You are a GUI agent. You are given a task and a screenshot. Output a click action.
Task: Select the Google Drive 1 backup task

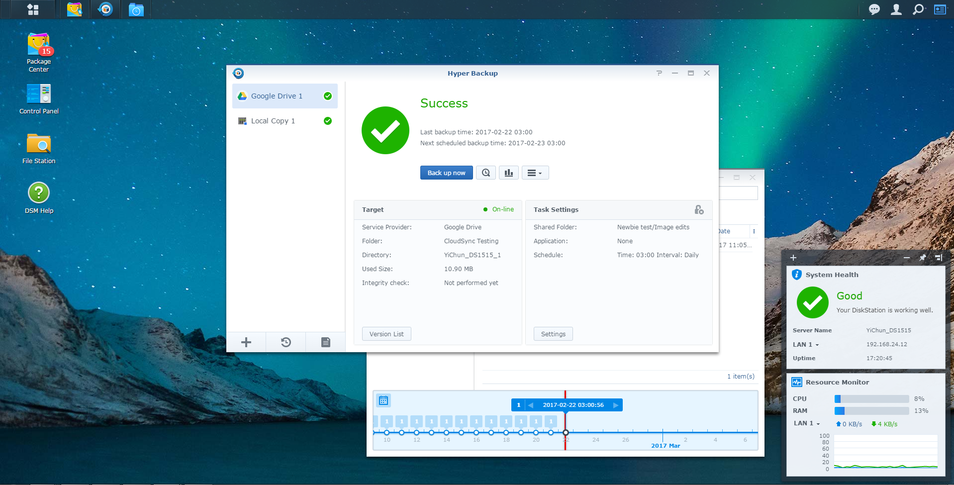(285, 96)
